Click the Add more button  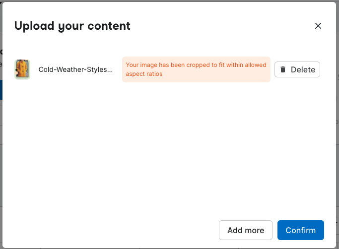246,230
